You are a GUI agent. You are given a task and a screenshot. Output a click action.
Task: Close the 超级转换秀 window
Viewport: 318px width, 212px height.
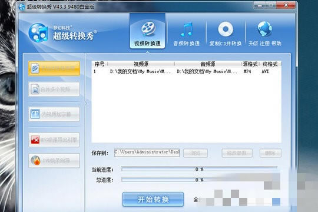286,5
